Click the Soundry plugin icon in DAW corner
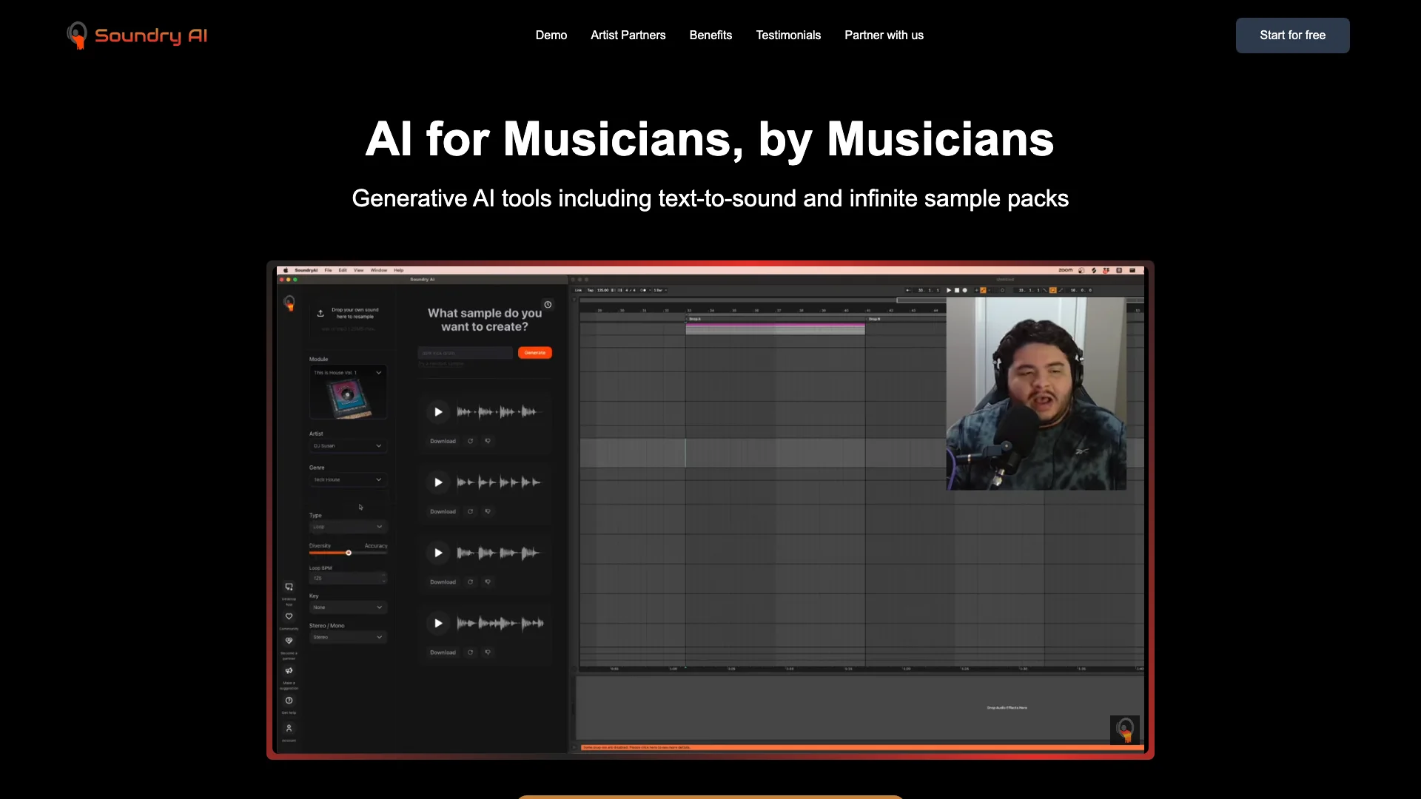This screenshot has width=1421, height=799. coord(1125,730)
